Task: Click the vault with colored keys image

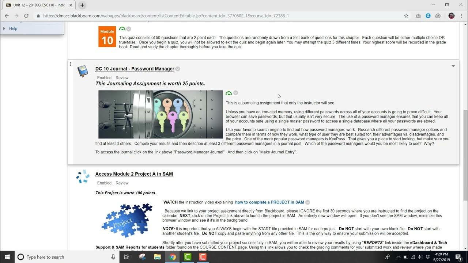Action: coord(161,114)
